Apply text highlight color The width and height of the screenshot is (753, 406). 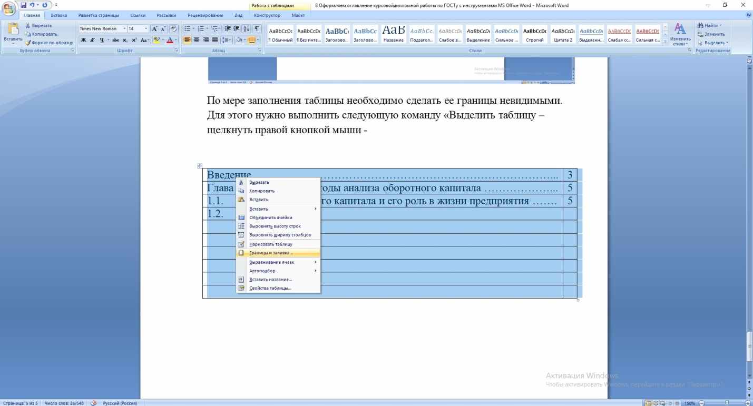[156, 39]
